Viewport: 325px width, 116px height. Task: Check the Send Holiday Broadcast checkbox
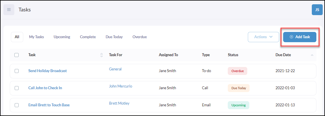coord(17,71)
